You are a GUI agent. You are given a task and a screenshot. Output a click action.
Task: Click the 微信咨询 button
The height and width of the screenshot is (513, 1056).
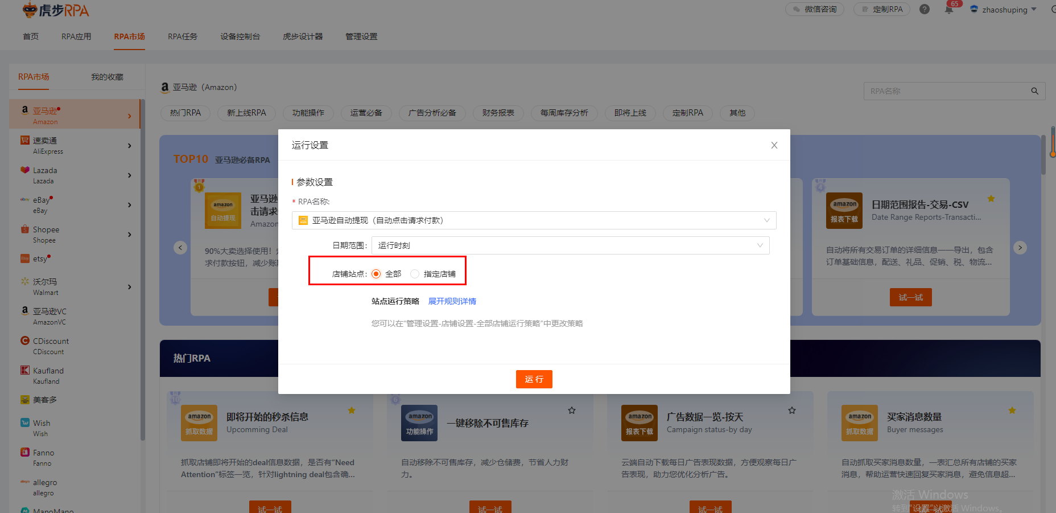815,9
